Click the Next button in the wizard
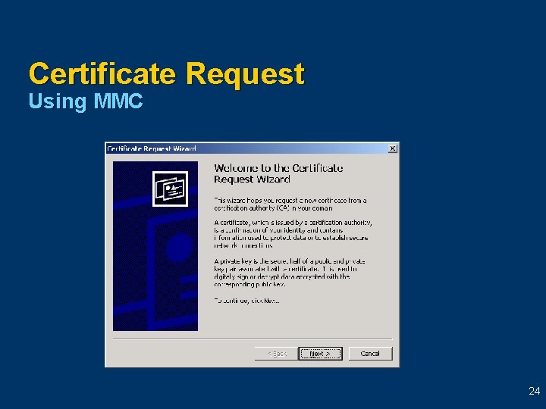The height and width of the screenshot is (409, 546). click(320, 354)
